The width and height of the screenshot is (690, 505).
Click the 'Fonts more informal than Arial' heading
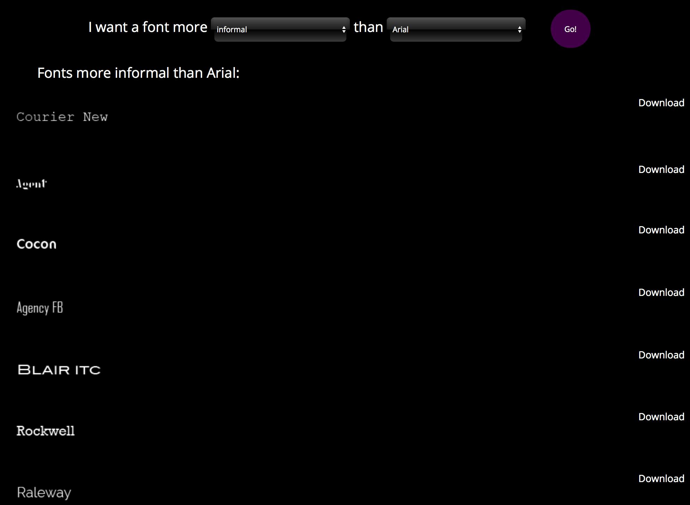[x=138, y=73]
